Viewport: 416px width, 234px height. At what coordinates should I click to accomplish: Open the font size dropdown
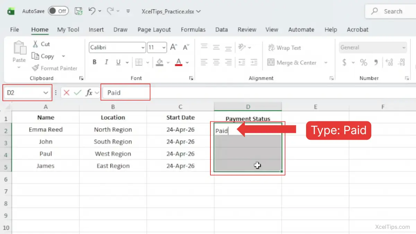[x=163, y=48]
